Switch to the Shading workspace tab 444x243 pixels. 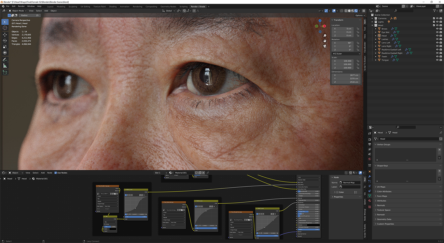click(x=113, y=6)
